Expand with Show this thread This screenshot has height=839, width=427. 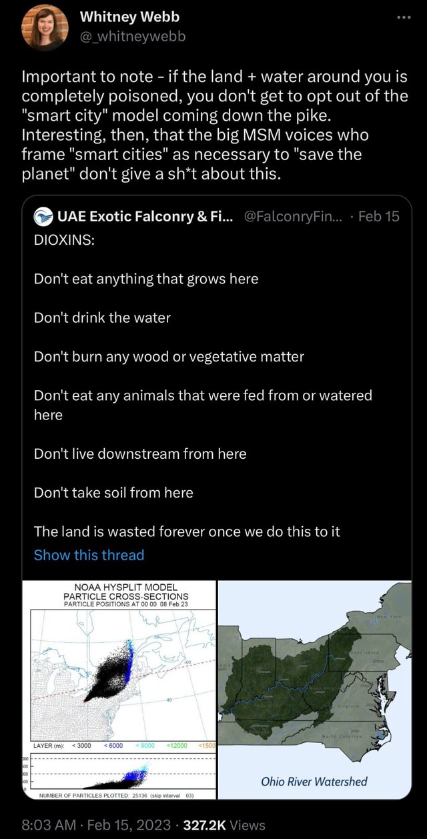point(89,555)
